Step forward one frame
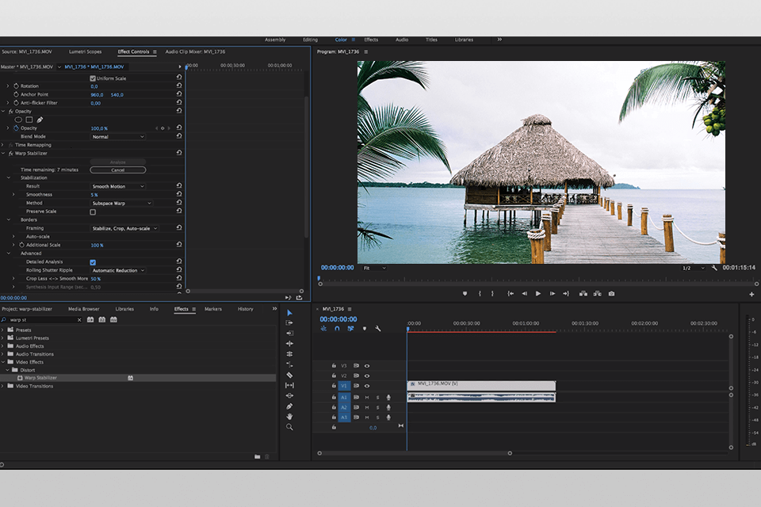This screenshot has width=761, height=507. [x=553, y=294]
